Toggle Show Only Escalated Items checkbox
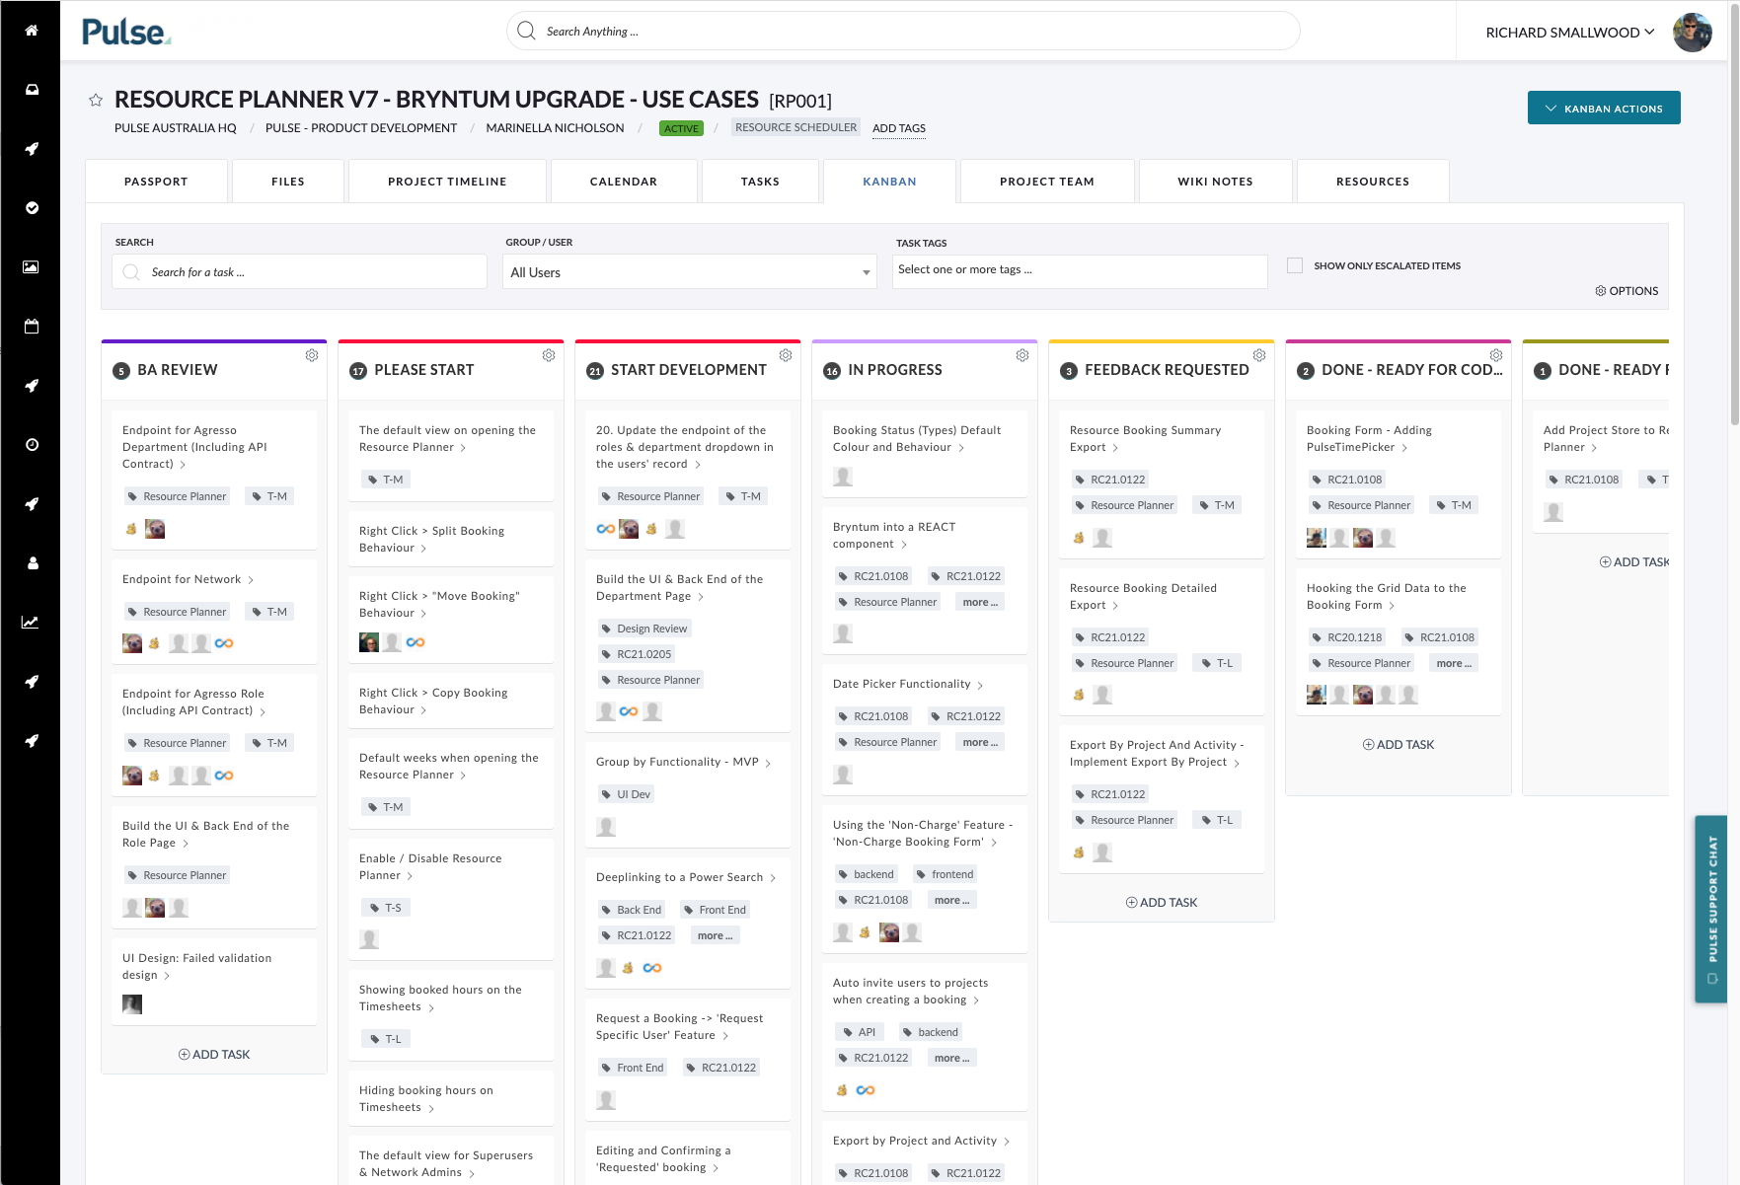Image resolution: width=1740 pixels, height=1185 pixels. pos(1295,265)
